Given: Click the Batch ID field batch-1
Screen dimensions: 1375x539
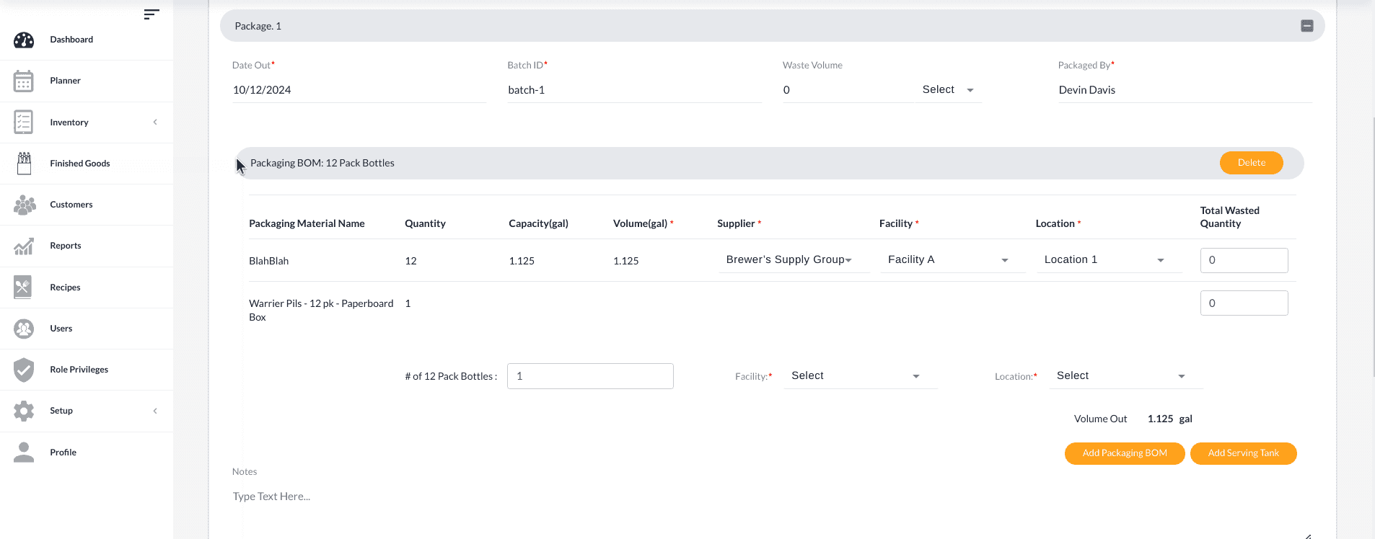Looking at the screenshot, I should click(634, 90).
